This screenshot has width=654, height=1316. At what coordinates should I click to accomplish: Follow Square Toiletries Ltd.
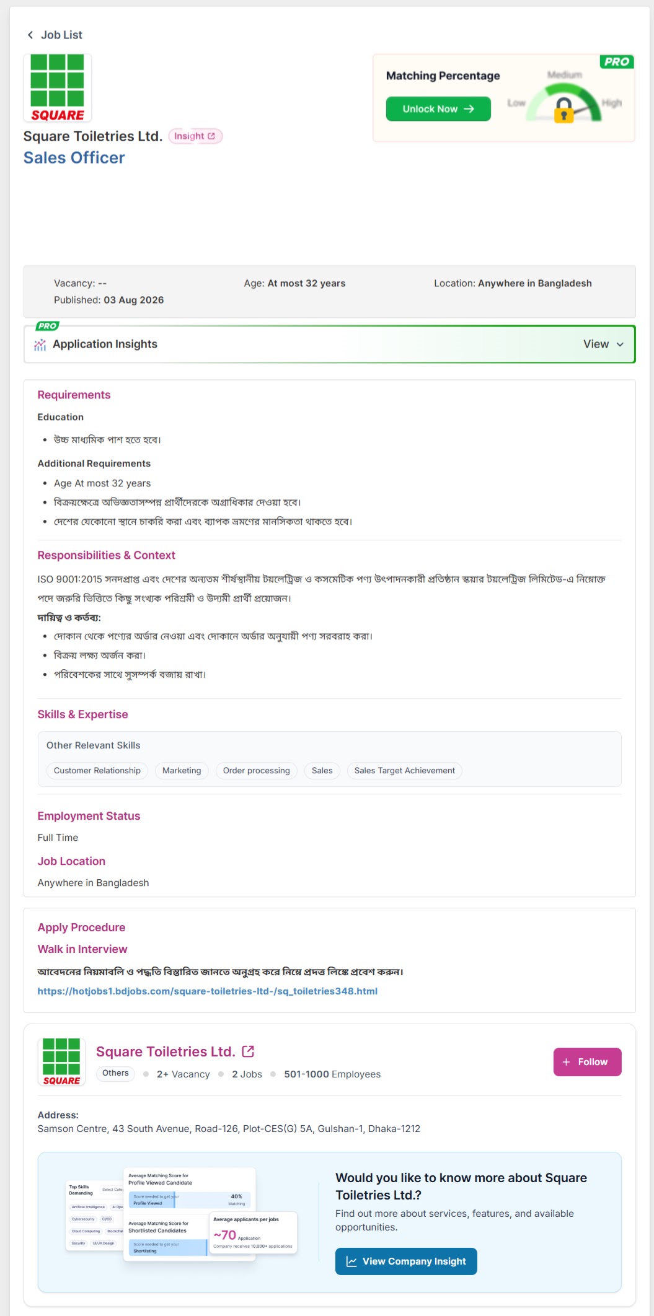click(x=587, y=1062)
